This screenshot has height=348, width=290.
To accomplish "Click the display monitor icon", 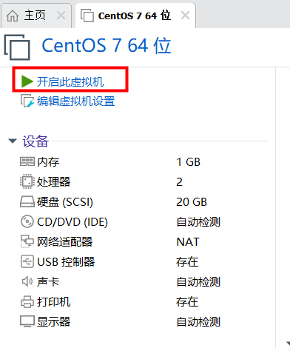I will 27,321.
